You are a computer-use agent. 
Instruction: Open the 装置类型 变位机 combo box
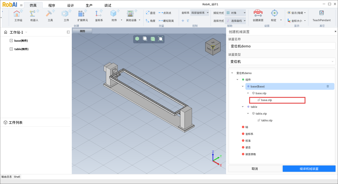click(x=282, y=61)
